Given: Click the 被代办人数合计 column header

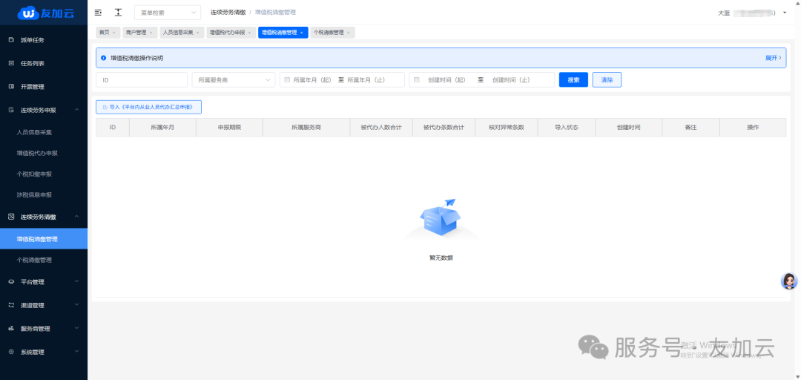Looking at the screenshot, I should pyautogui.click(x=380, y=128).
